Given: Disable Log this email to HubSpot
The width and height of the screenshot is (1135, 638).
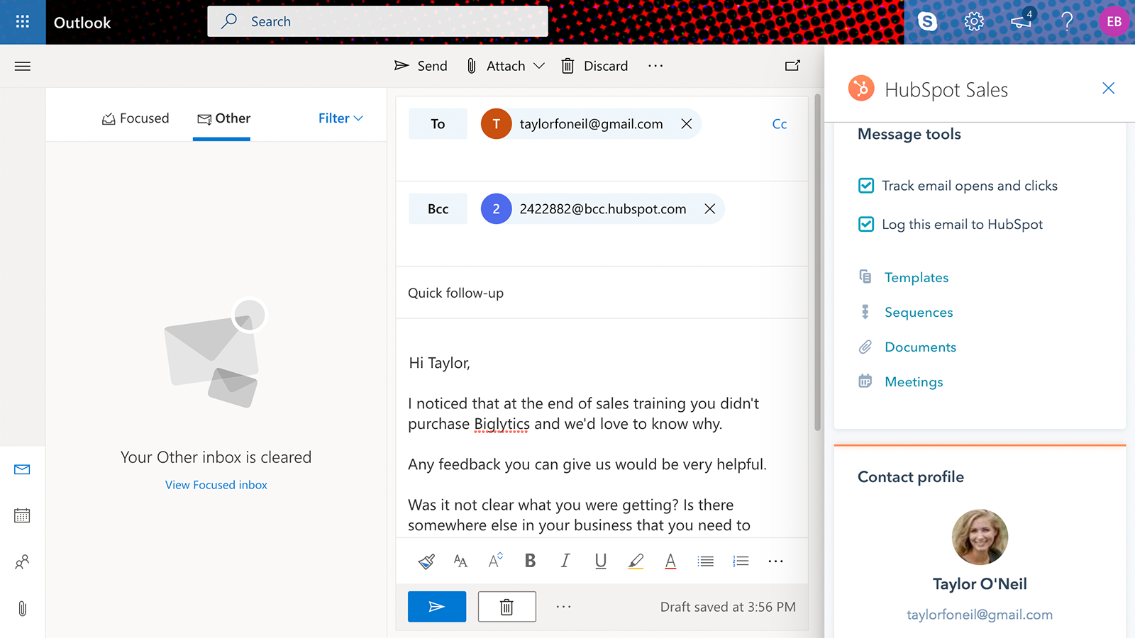Looking at the screenshot, I should coord(866,224).
